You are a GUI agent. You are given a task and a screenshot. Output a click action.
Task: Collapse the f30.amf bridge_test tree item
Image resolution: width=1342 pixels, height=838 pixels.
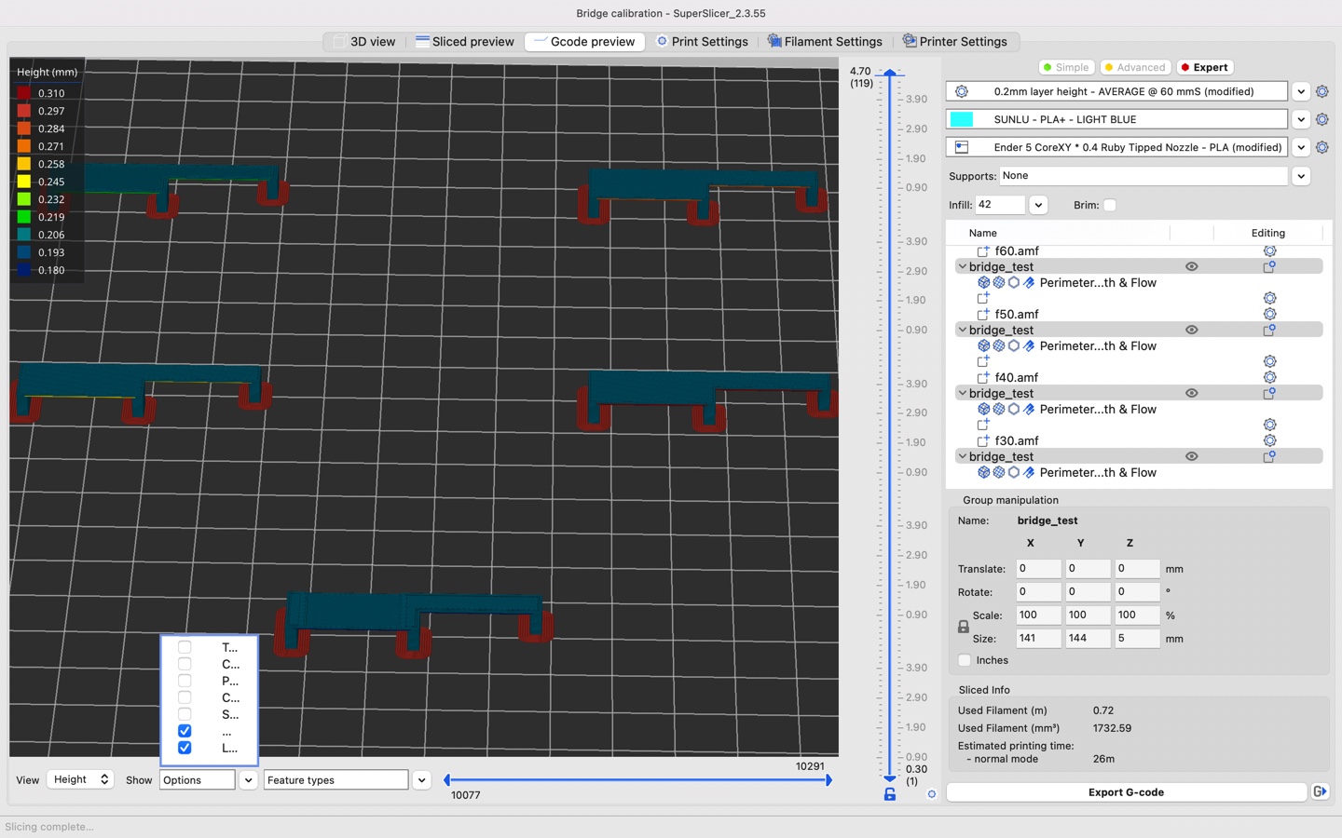(962, 456)
